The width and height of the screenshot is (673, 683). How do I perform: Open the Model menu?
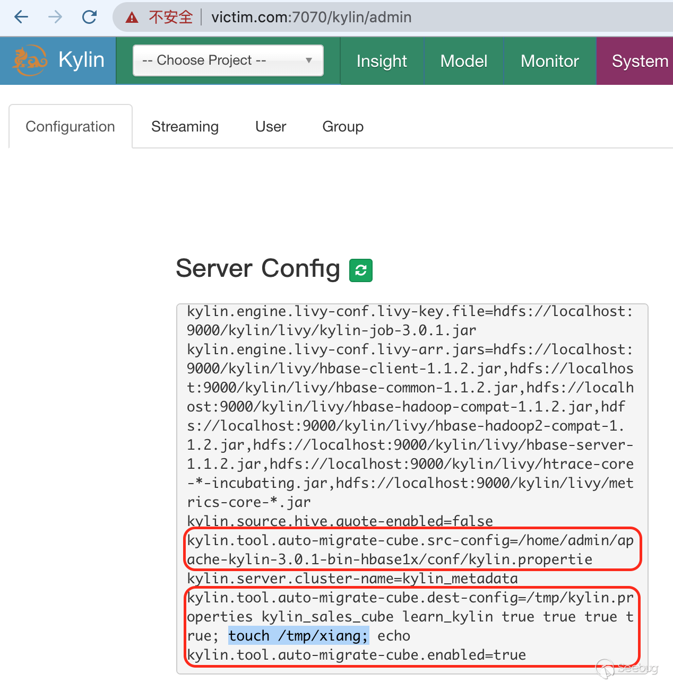[463, 61]
